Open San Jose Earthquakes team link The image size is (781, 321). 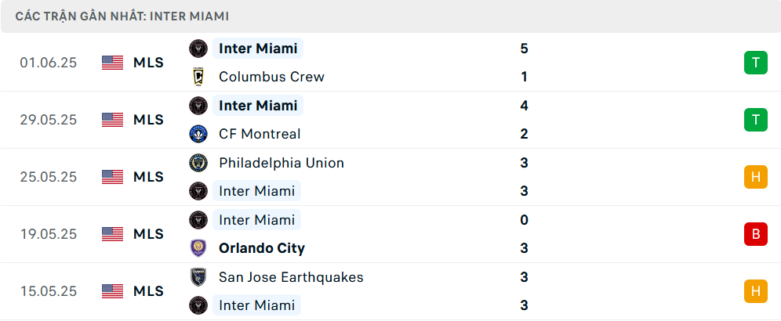(x=291, y=277)
